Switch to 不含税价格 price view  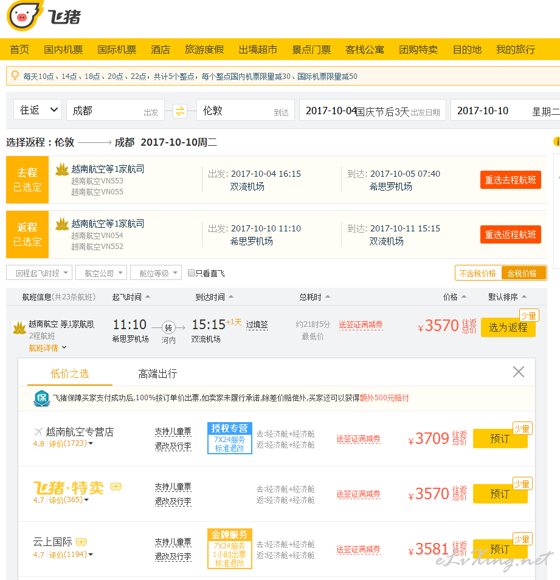click(478, 273)
